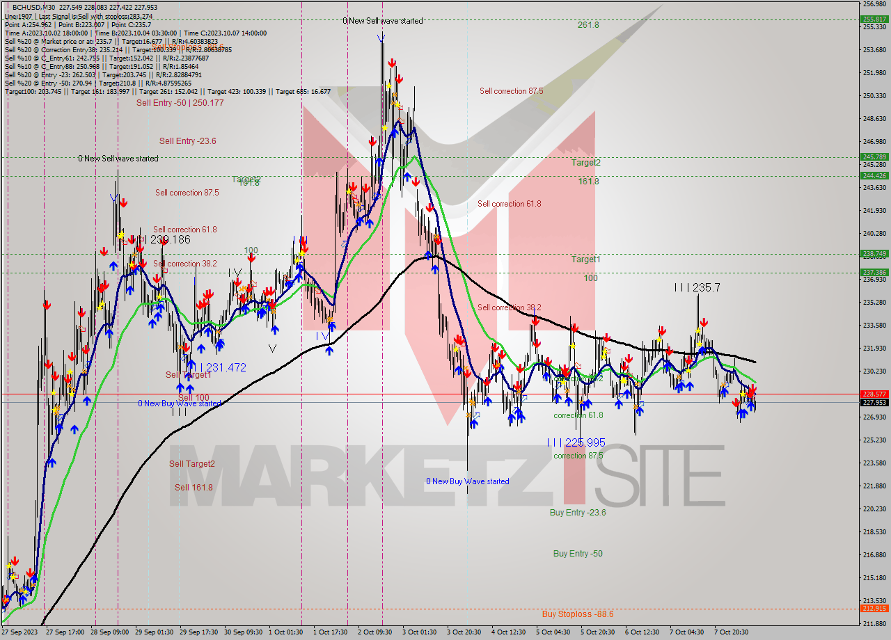Select the green '261.8' level label
The width and height of the screenshot is (891, 640).
[588, 24]
